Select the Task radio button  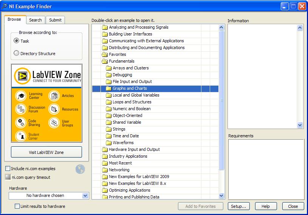pos(16,41)
